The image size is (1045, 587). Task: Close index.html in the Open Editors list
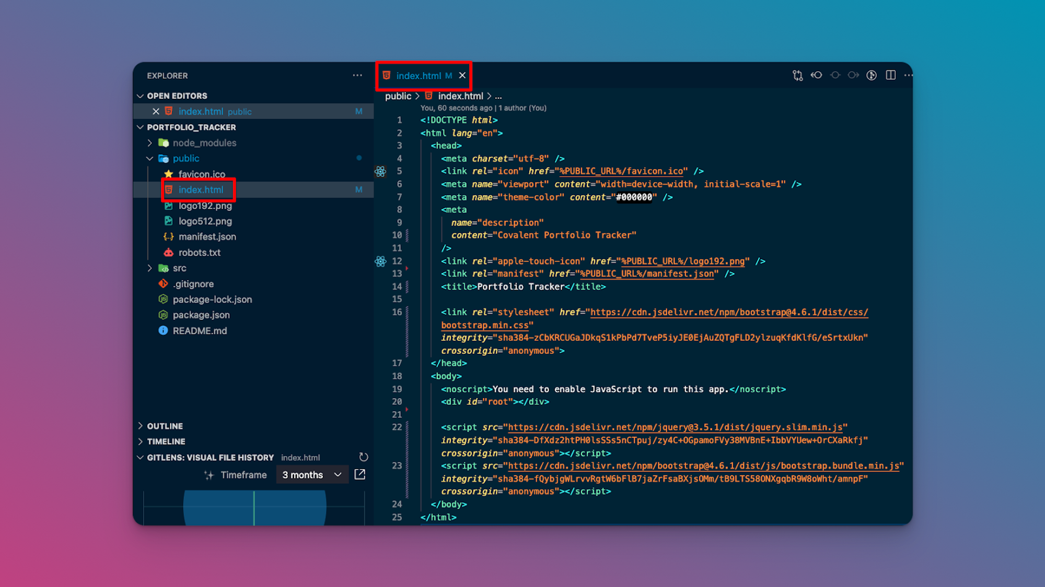(156, 111)
